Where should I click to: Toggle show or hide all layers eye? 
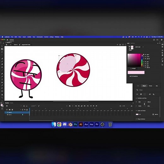[x=25, y=110]
